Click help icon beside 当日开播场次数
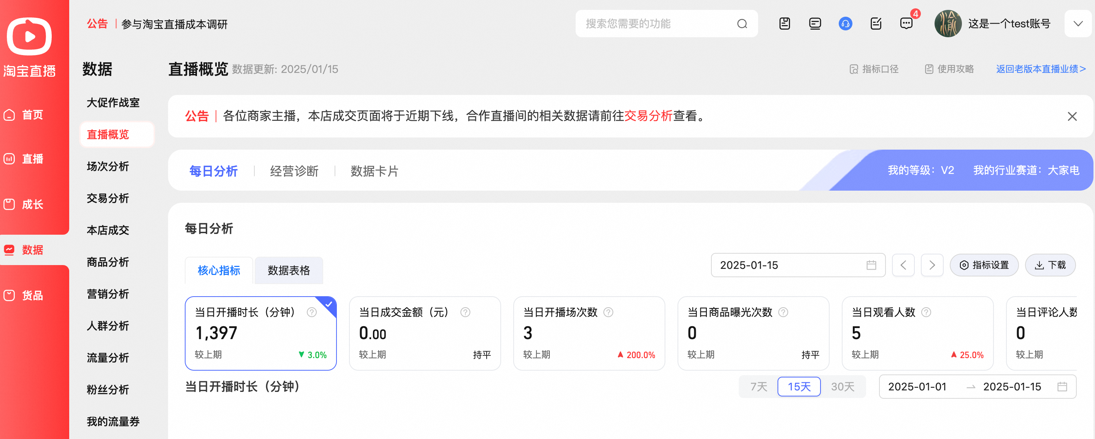This screenshot has width=1095, height=439. click(x=608, y=312)
